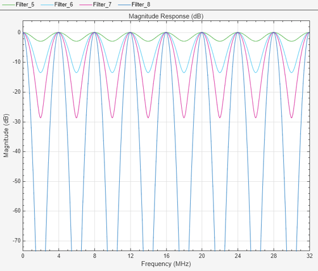Image resolution: width=318 pixels, height=271 pixels.
Task: Click the cyan Filter_6 legend line
Action: tap(47, 5)
